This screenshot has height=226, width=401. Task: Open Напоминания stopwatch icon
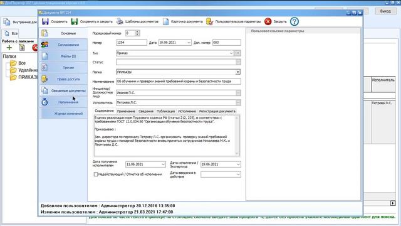tap(44, 102)
